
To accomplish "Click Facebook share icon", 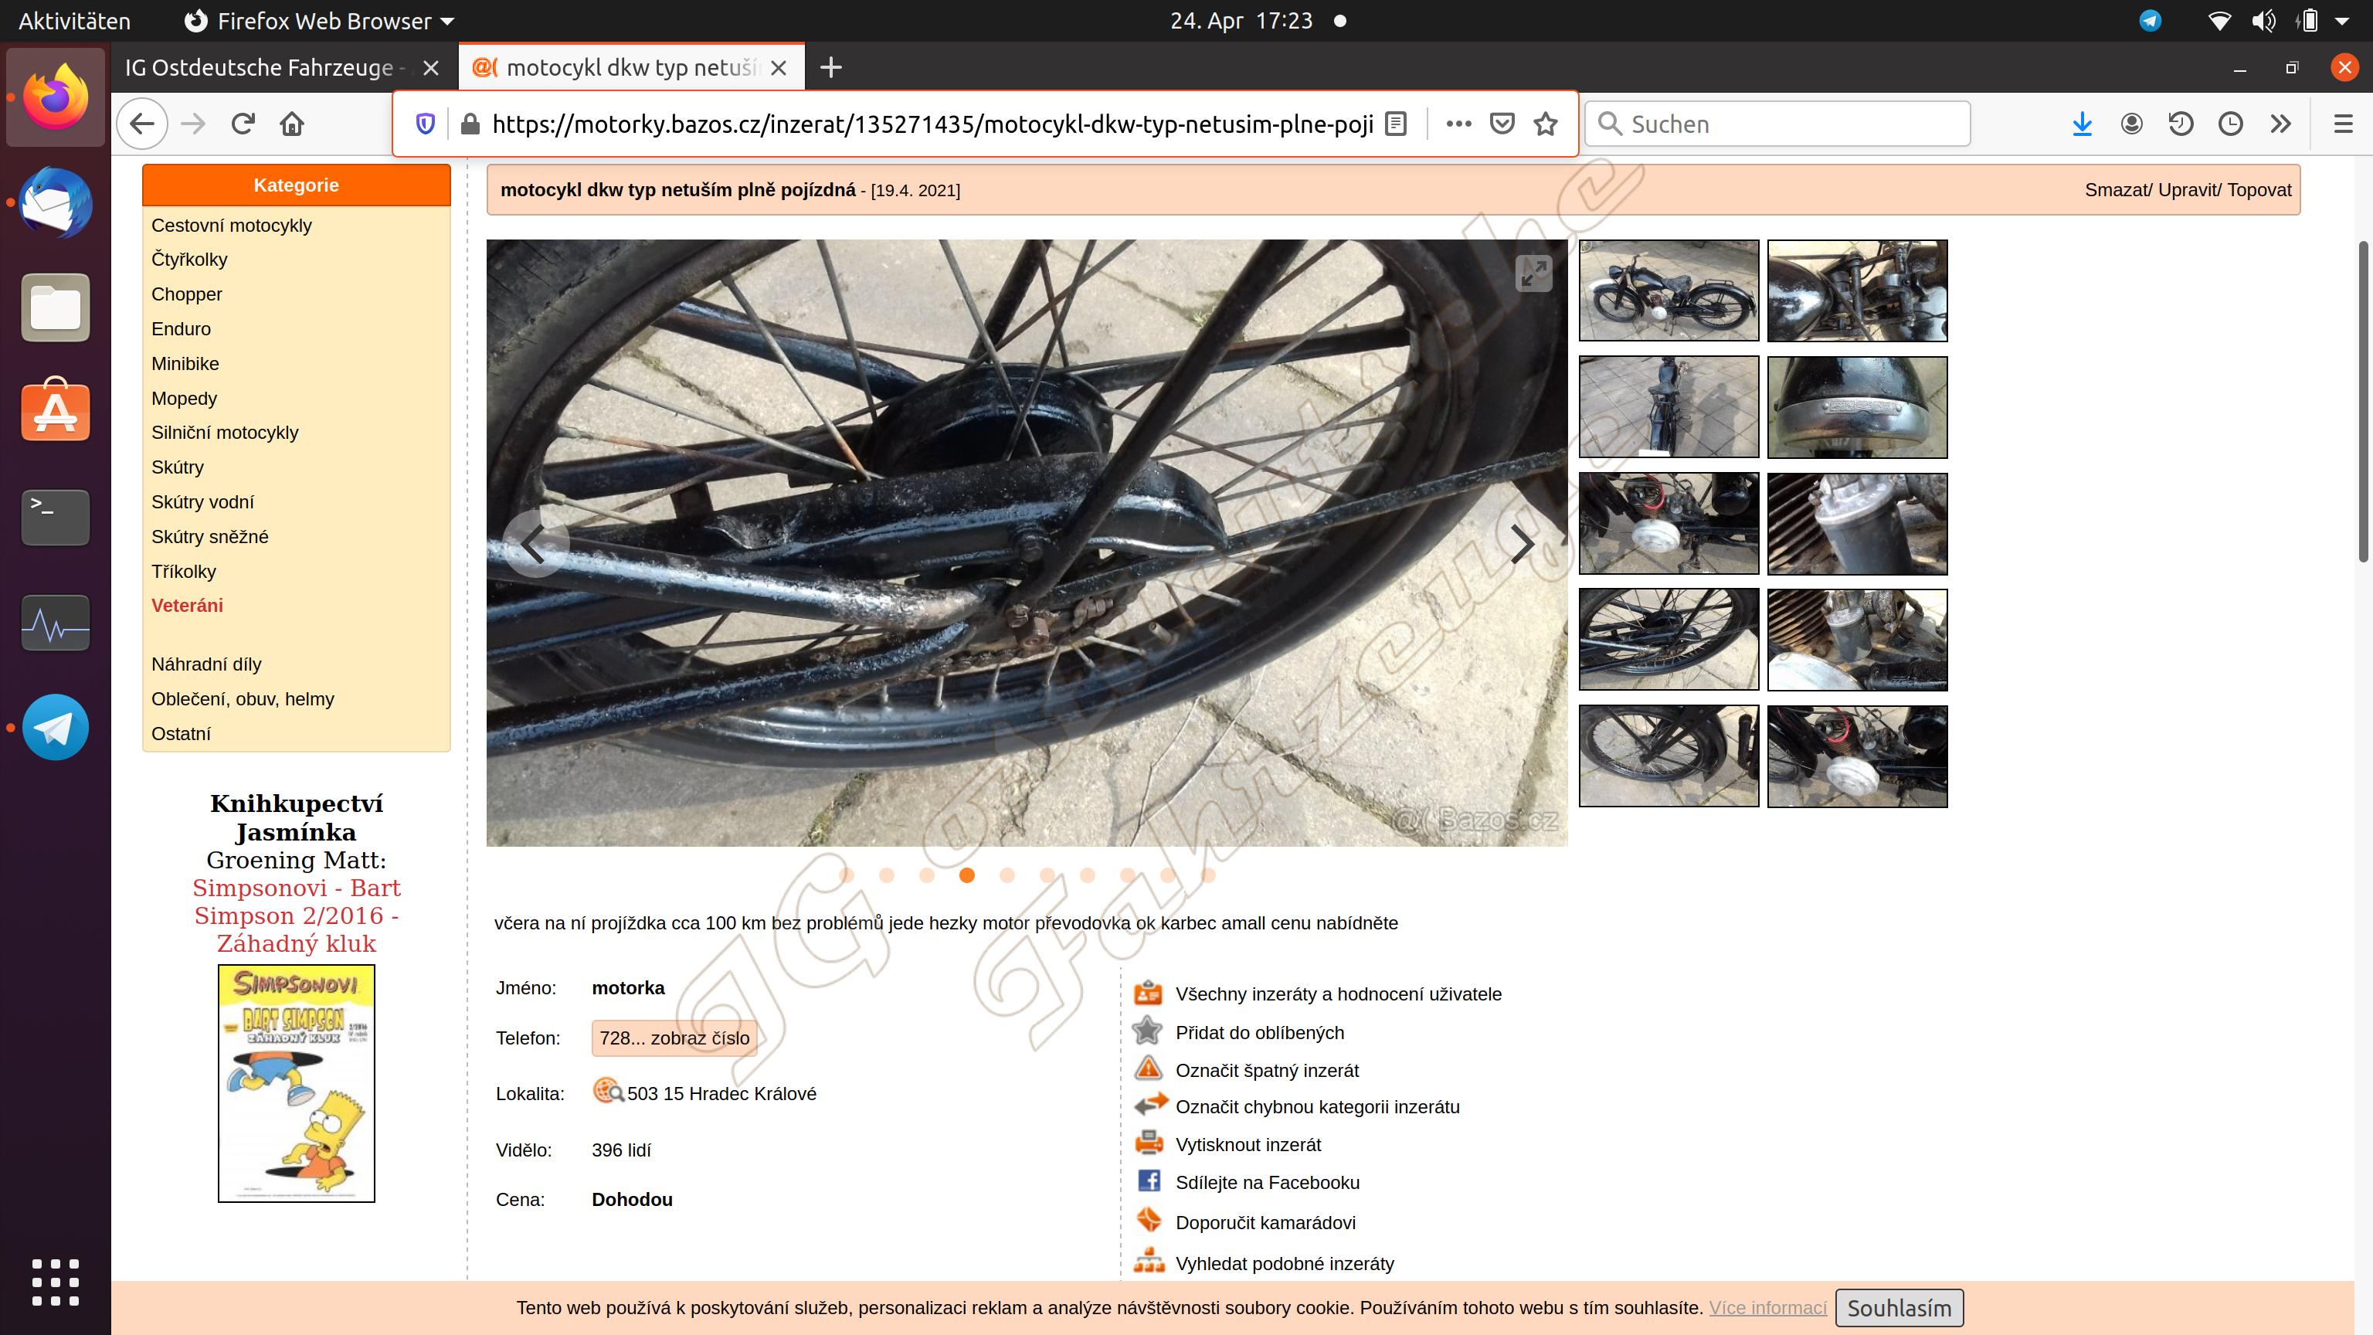I will pos(1149,1180).
